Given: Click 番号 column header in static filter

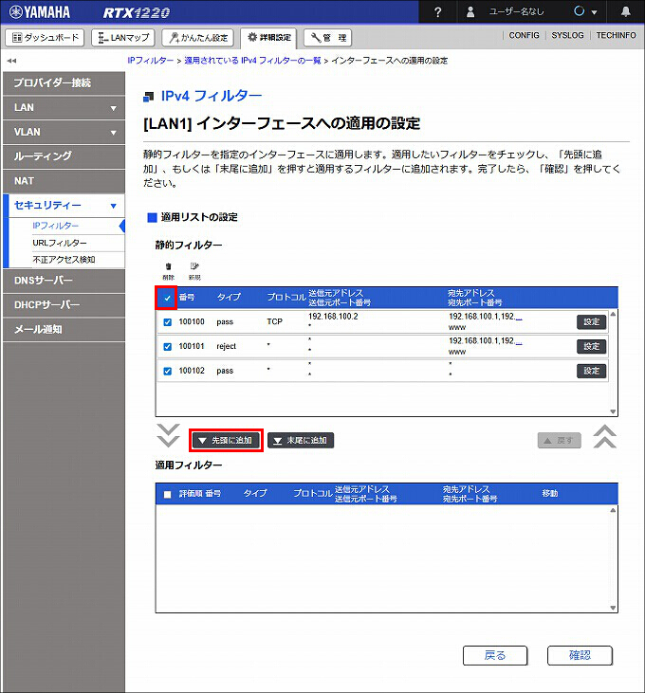Looking at the screenshot, I should pyautogui.click(x=187, y=298).
